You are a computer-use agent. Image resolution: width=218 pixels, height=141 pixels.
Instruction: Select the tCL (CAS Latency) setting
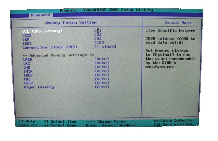pos(42,31)
